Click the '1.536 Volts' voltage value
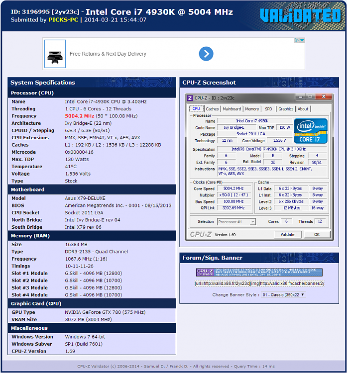347x373 pixels. 78,174
